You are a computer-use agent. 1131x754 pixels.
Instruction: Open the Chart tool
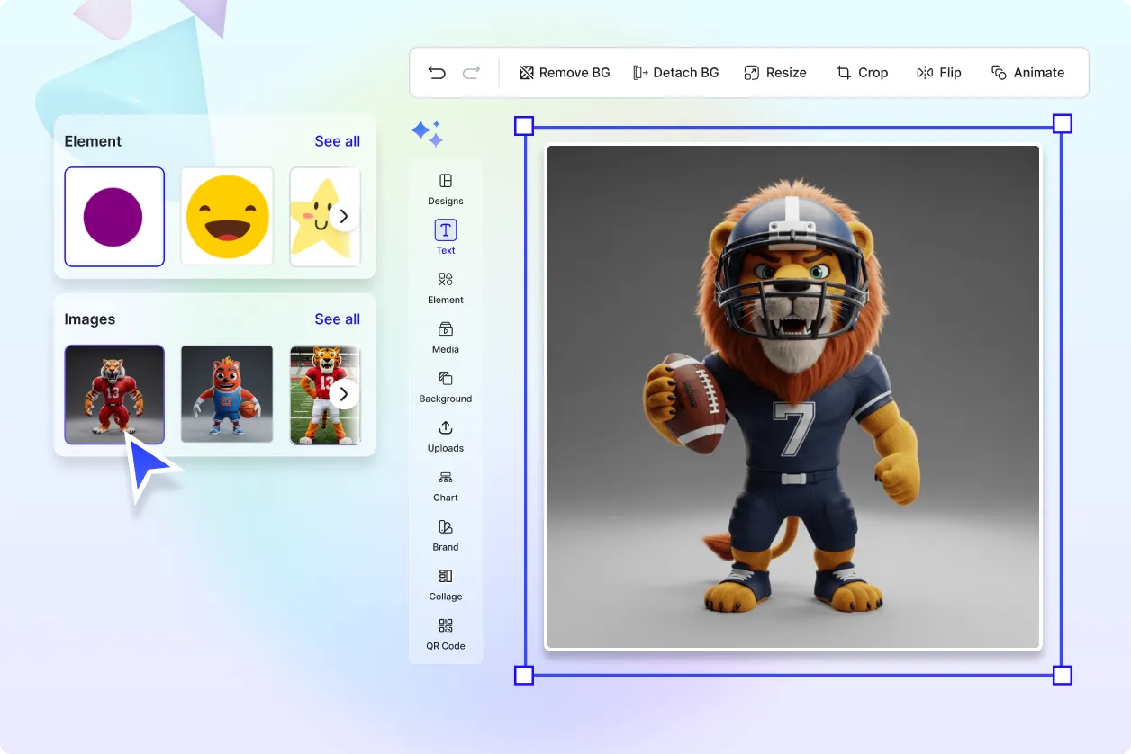coord(446,486)
